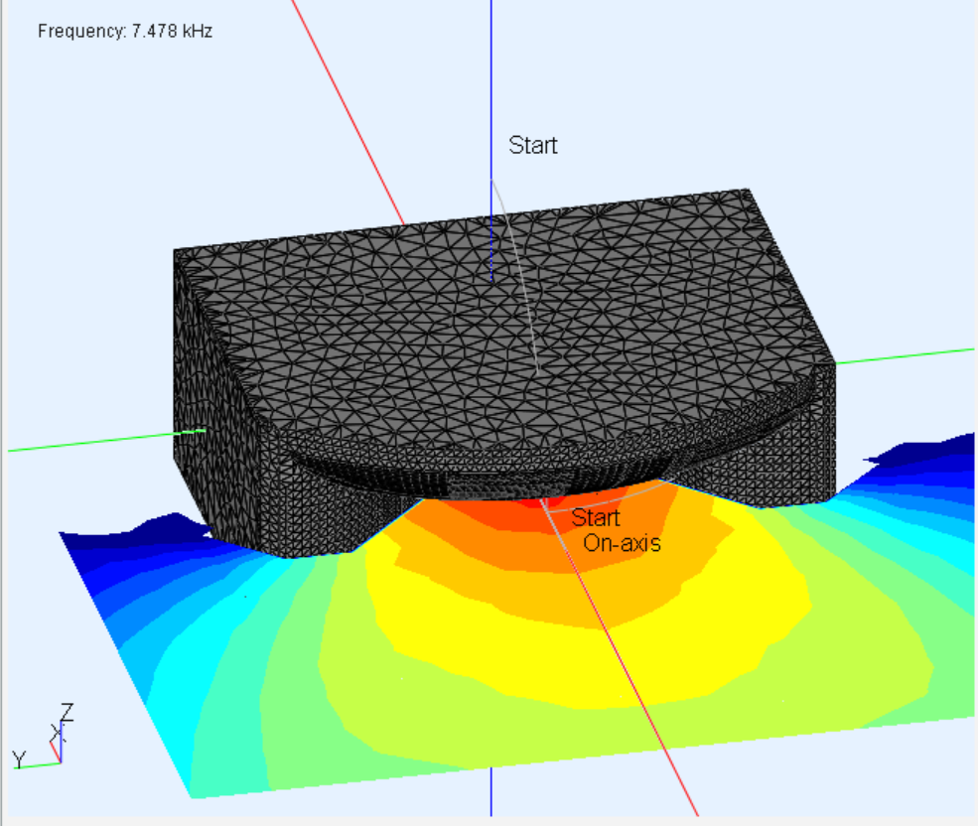Click the XYZ axis orientation triad
978x826 pixels.
pos(43,737)
